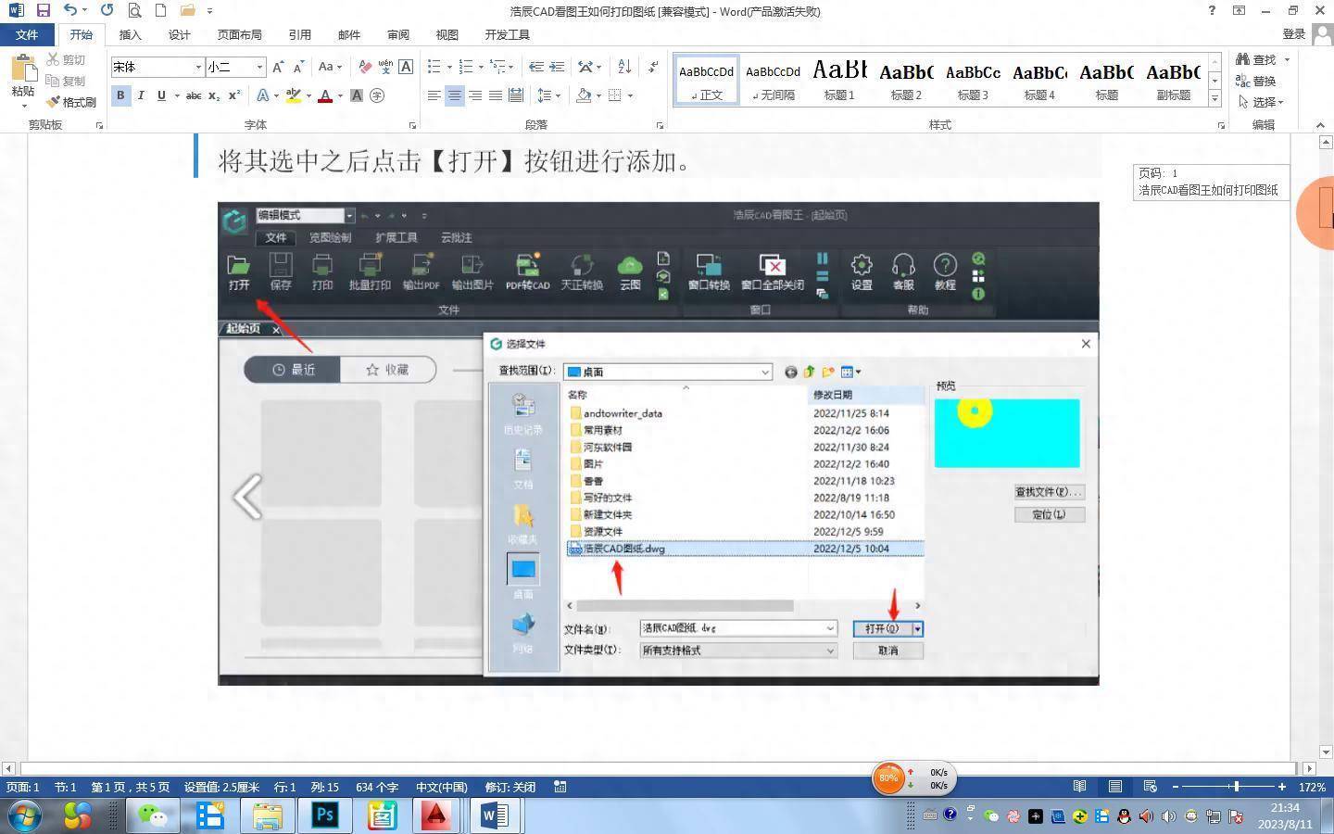Image resolution: width=1334 pixels, height=834 pixels.
Task: Expand the font size dropdown showing 小二
Action: (259, 67)
